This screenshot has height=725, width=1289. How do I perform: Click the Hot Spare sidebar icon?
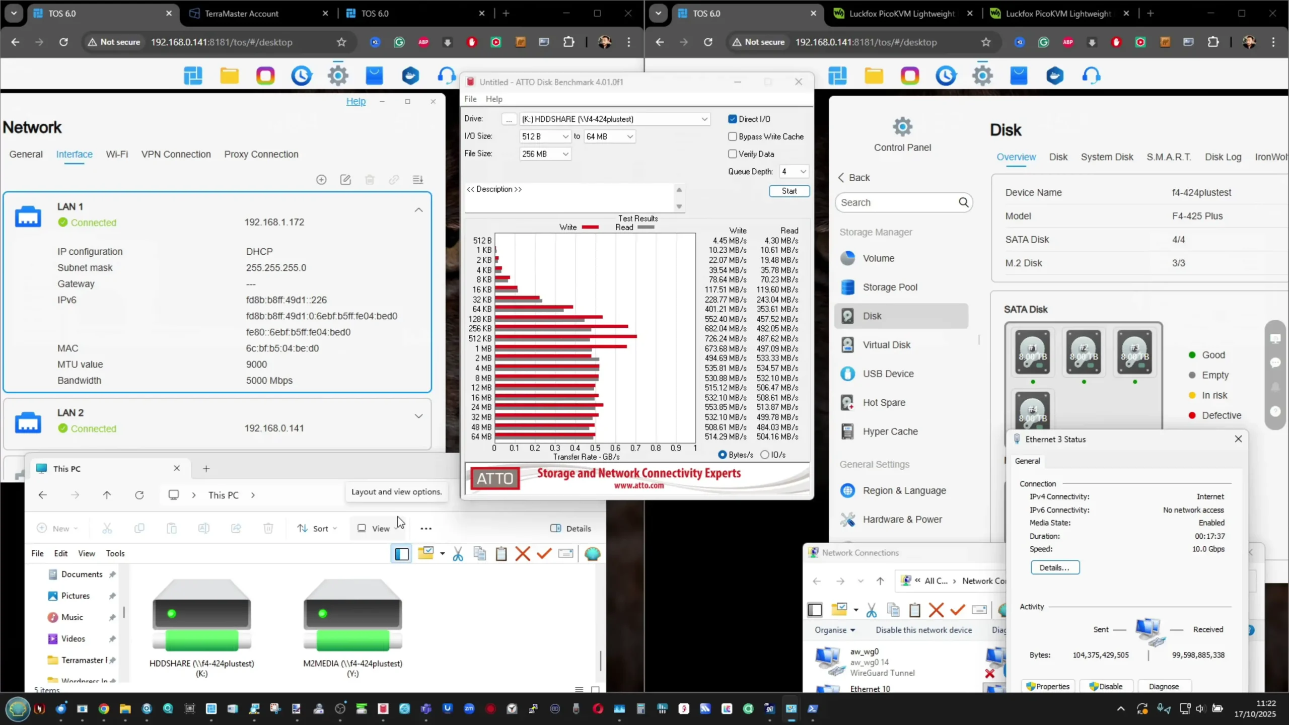click(x=847, y=403)
